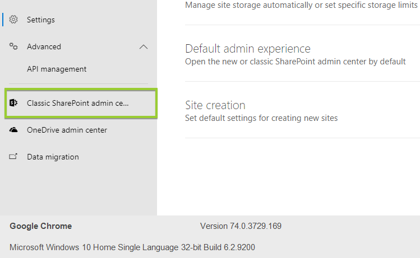Image resolution: width=420 pixels, height=258 pixels.
Task: Click 'Set default settings for creating new sites' text
Action: tap(261, 118)
